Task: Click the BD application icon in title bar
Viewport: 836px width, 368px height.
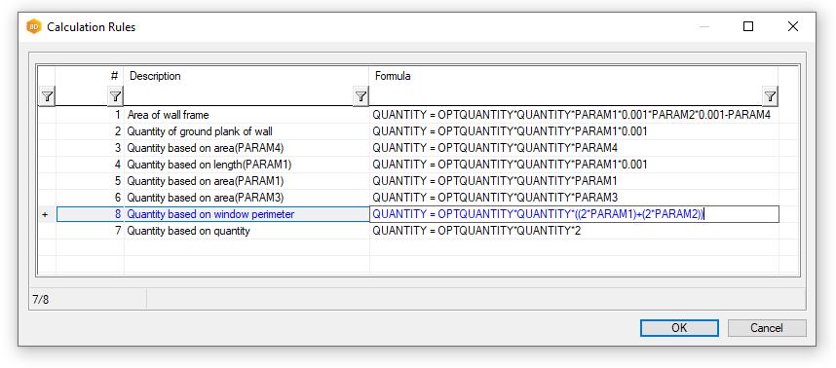Action: tap(34, 26)
